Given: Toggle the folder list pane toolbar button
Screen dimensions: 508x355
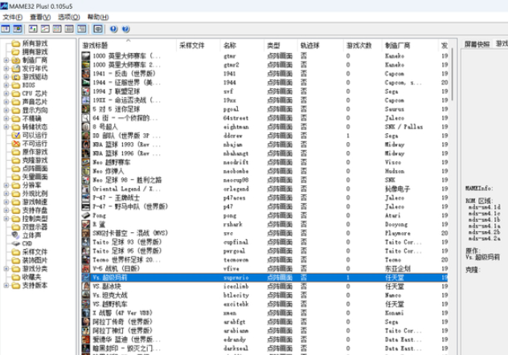Looking at the screenshot, I should (6, 29).
